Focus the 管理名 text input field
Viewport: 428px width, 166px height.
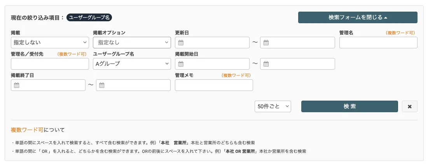[x=378, y=43]
